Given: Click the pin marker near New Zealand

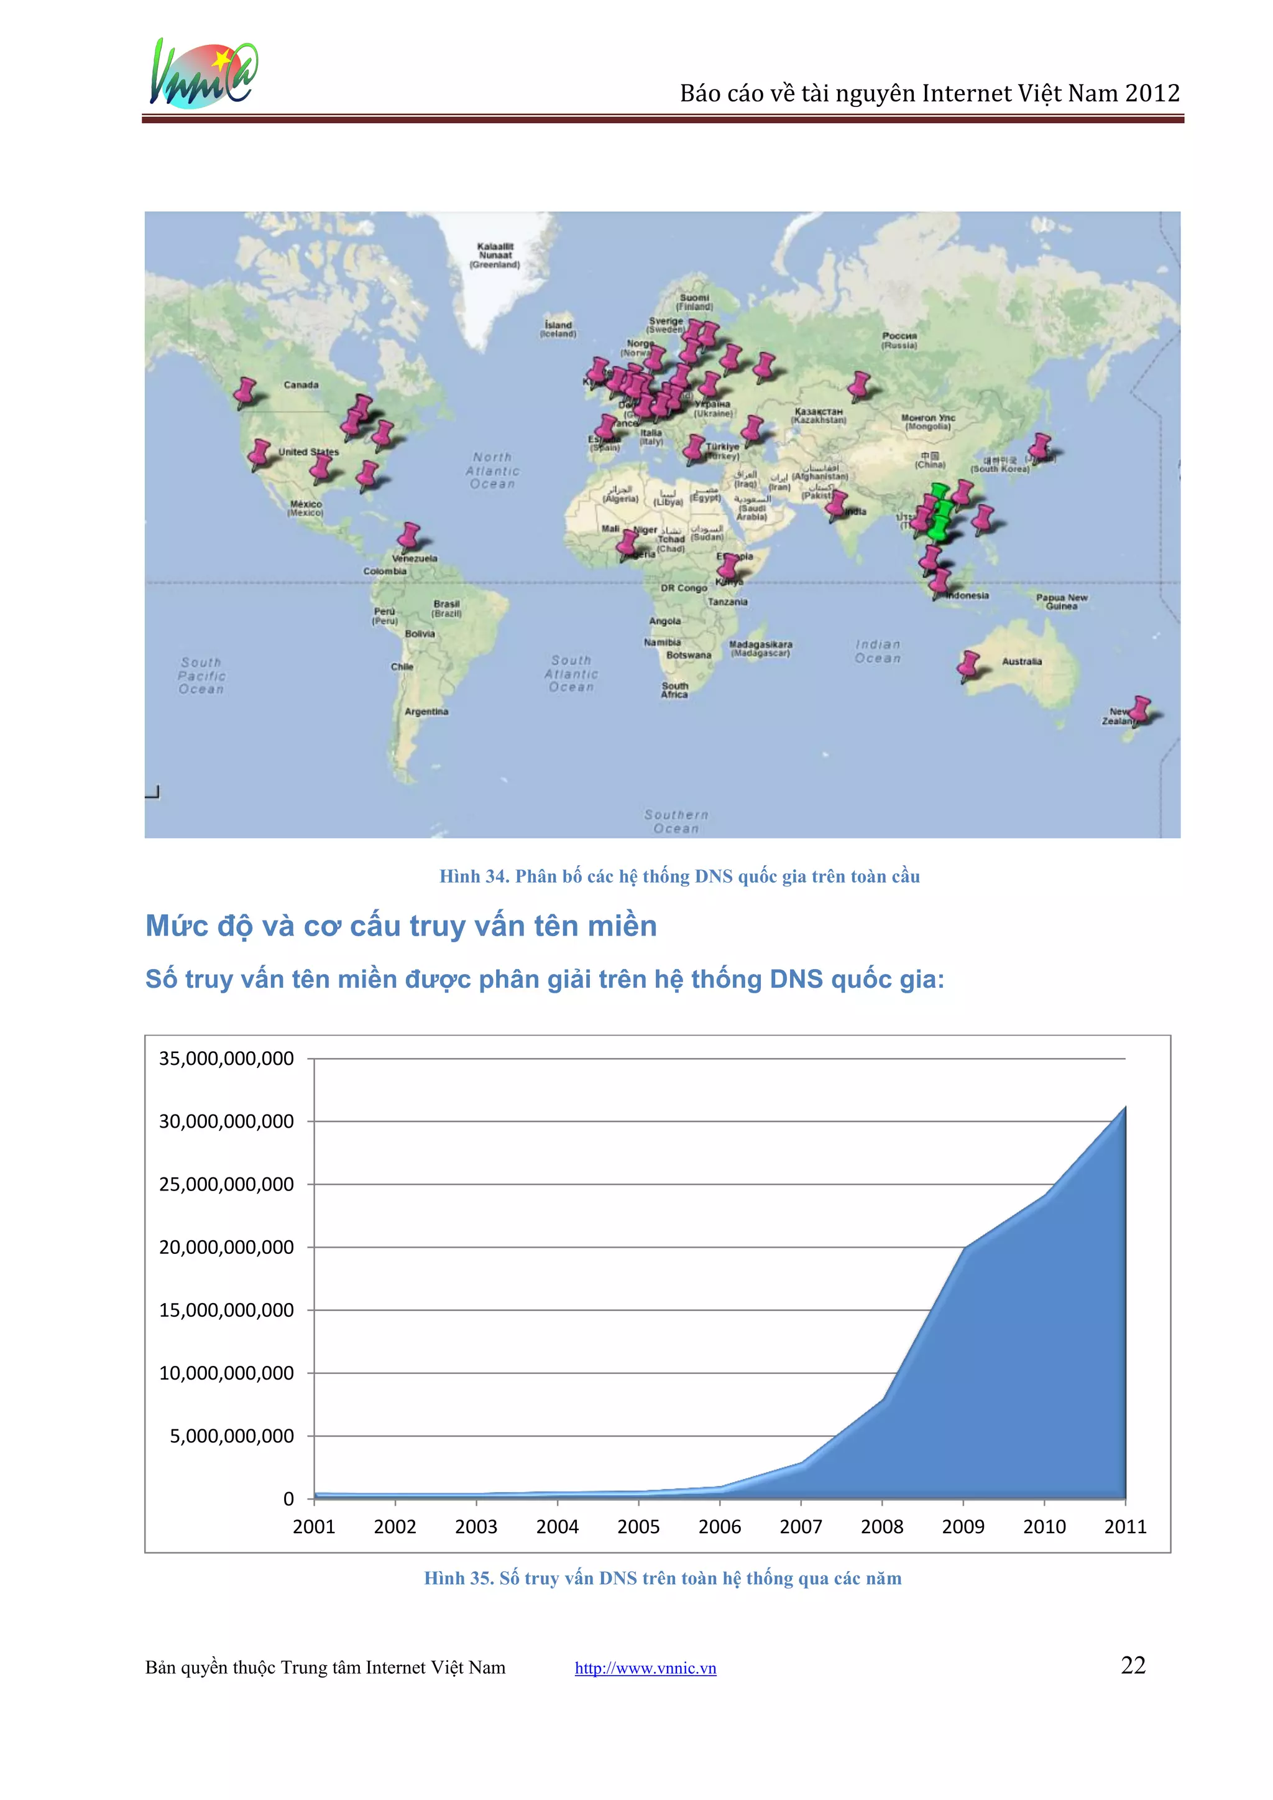Looking at the screenshot, I should pyautogui.click(x=1141, y=712).
